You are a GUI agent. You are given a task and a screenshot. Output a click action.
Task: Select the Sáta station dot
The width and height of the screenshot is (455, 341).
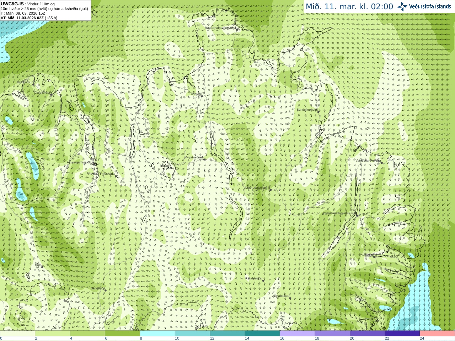(x=43, y=267)
